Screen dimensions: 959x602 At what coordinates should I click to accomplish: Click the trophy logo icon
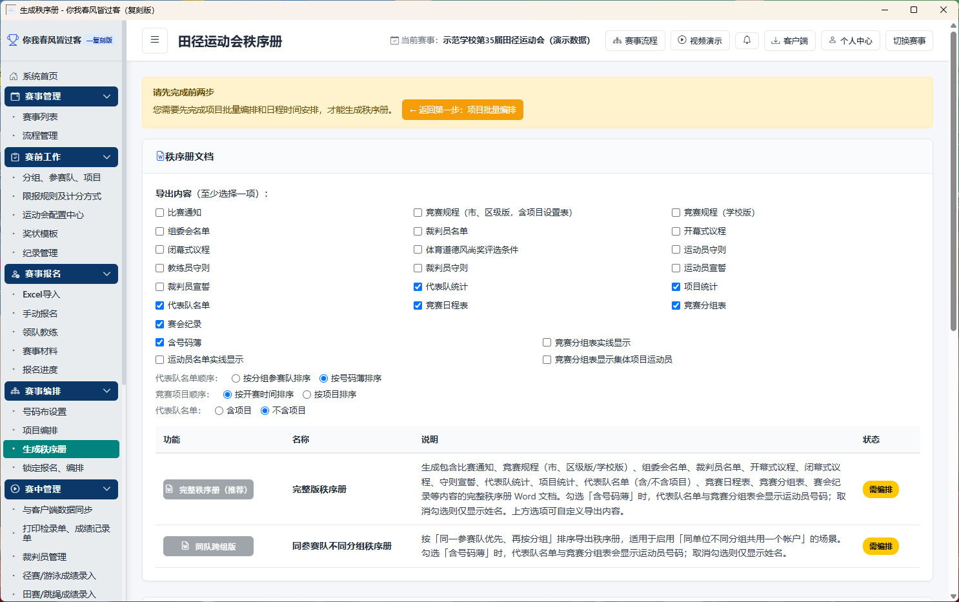[x=13, y=40]
